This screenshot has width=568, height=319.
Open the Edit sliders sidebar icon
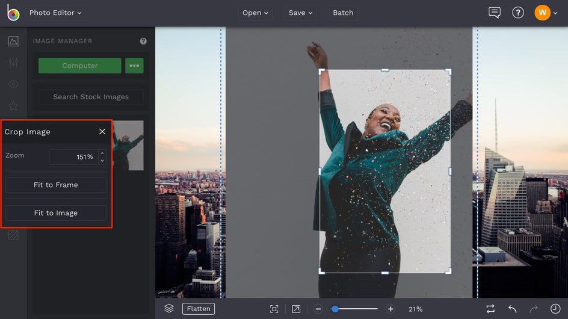tap(13, 63)
